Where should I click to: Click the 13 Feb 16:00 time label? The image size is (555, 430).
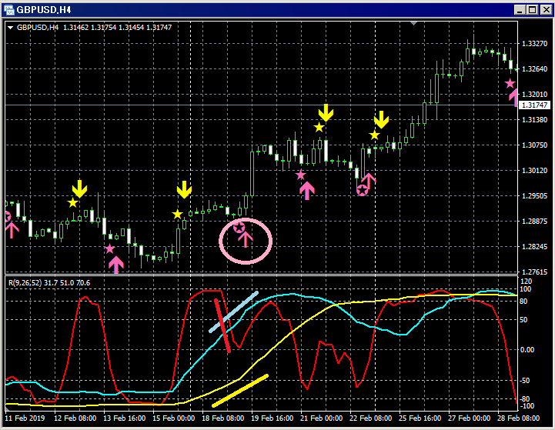(124, 418)
